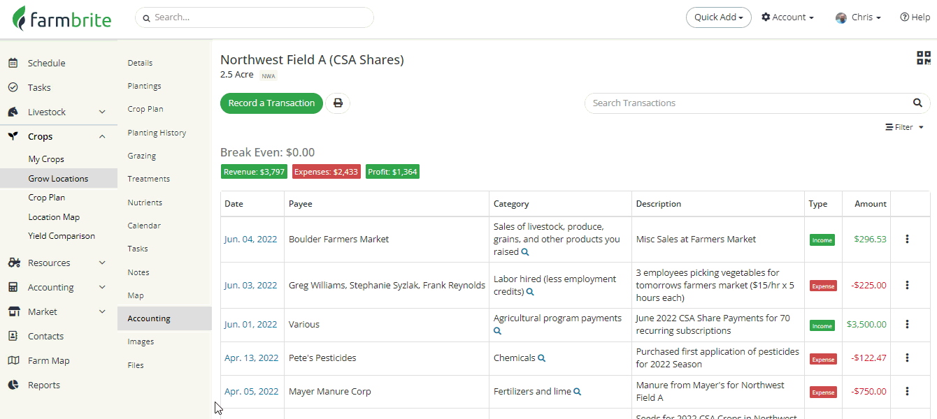
Task: Click the Farmbrite logo
Action: pos(62,19)
